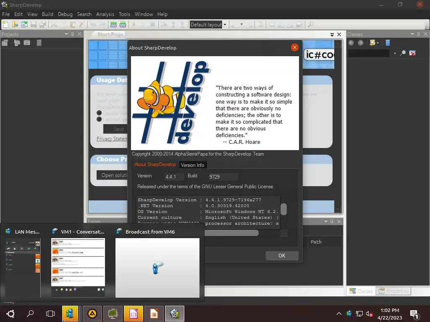Viewport: 430px width, 322px height.
Task: Click LAN Messenger icon in taskbar
Action: (x=70, y=314)
